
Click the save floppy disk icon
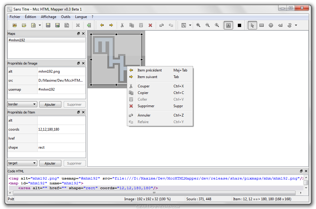[x=48, y=25]
